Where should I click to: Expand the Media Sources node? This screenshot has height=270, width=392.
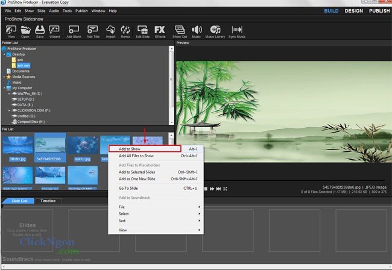[x=4, y=77]
